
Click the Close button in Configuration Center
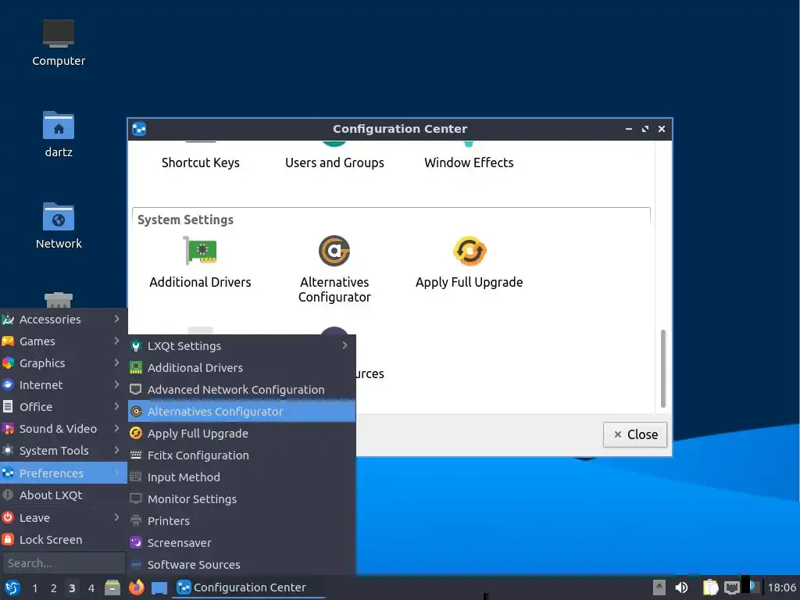[x=634, y=434]
